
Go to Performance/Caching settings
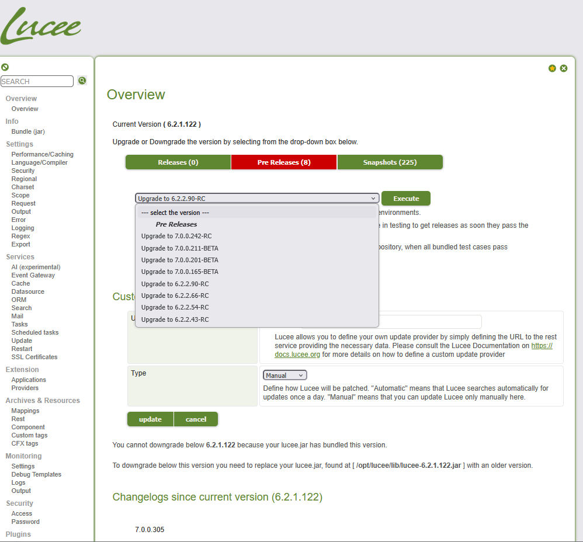(x=43, y=154)
